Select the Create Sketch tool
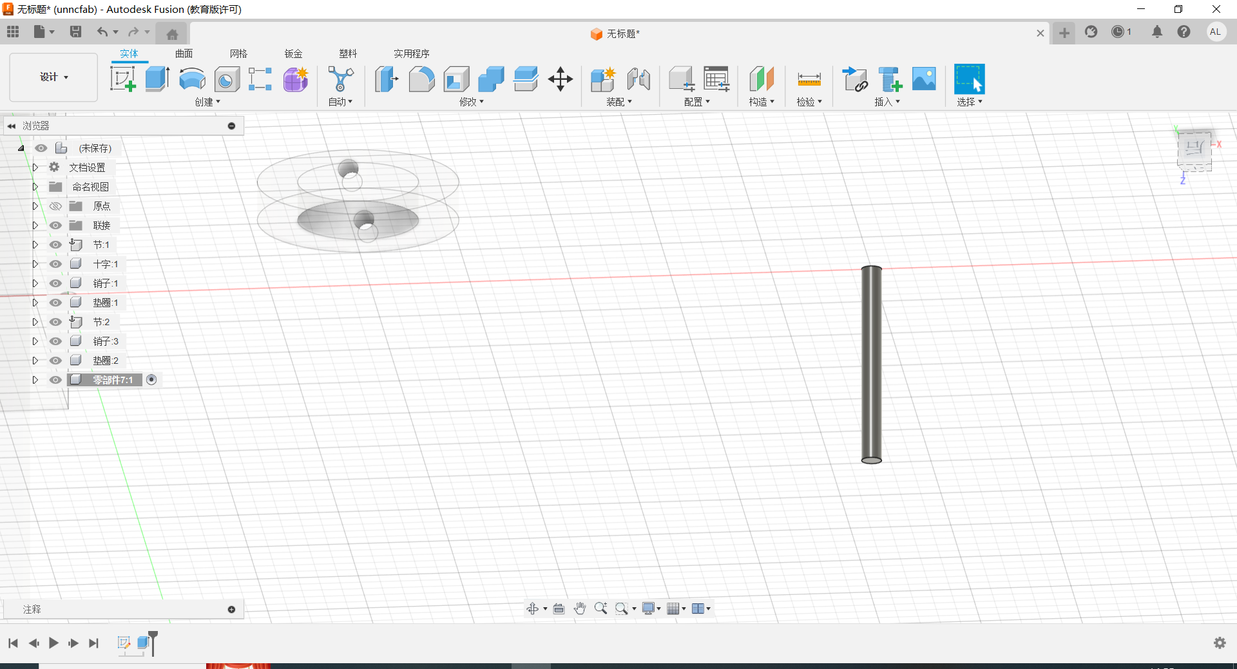Viewport: 1237px width, 669px height. (x=122, y=79)
